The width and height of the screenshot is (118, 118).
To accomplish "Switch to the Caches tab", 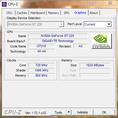I will (22, 13).
